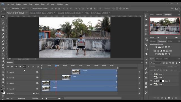The image size is (181, 102).
Task: Select the Brush tool
Action: [3, 41]
